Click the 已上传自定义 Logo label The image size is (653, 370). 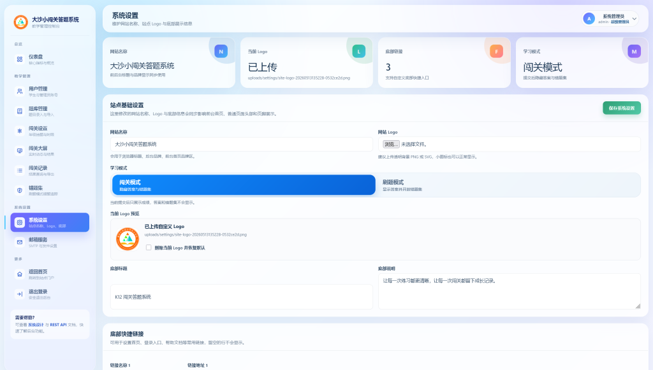[164, 227]
